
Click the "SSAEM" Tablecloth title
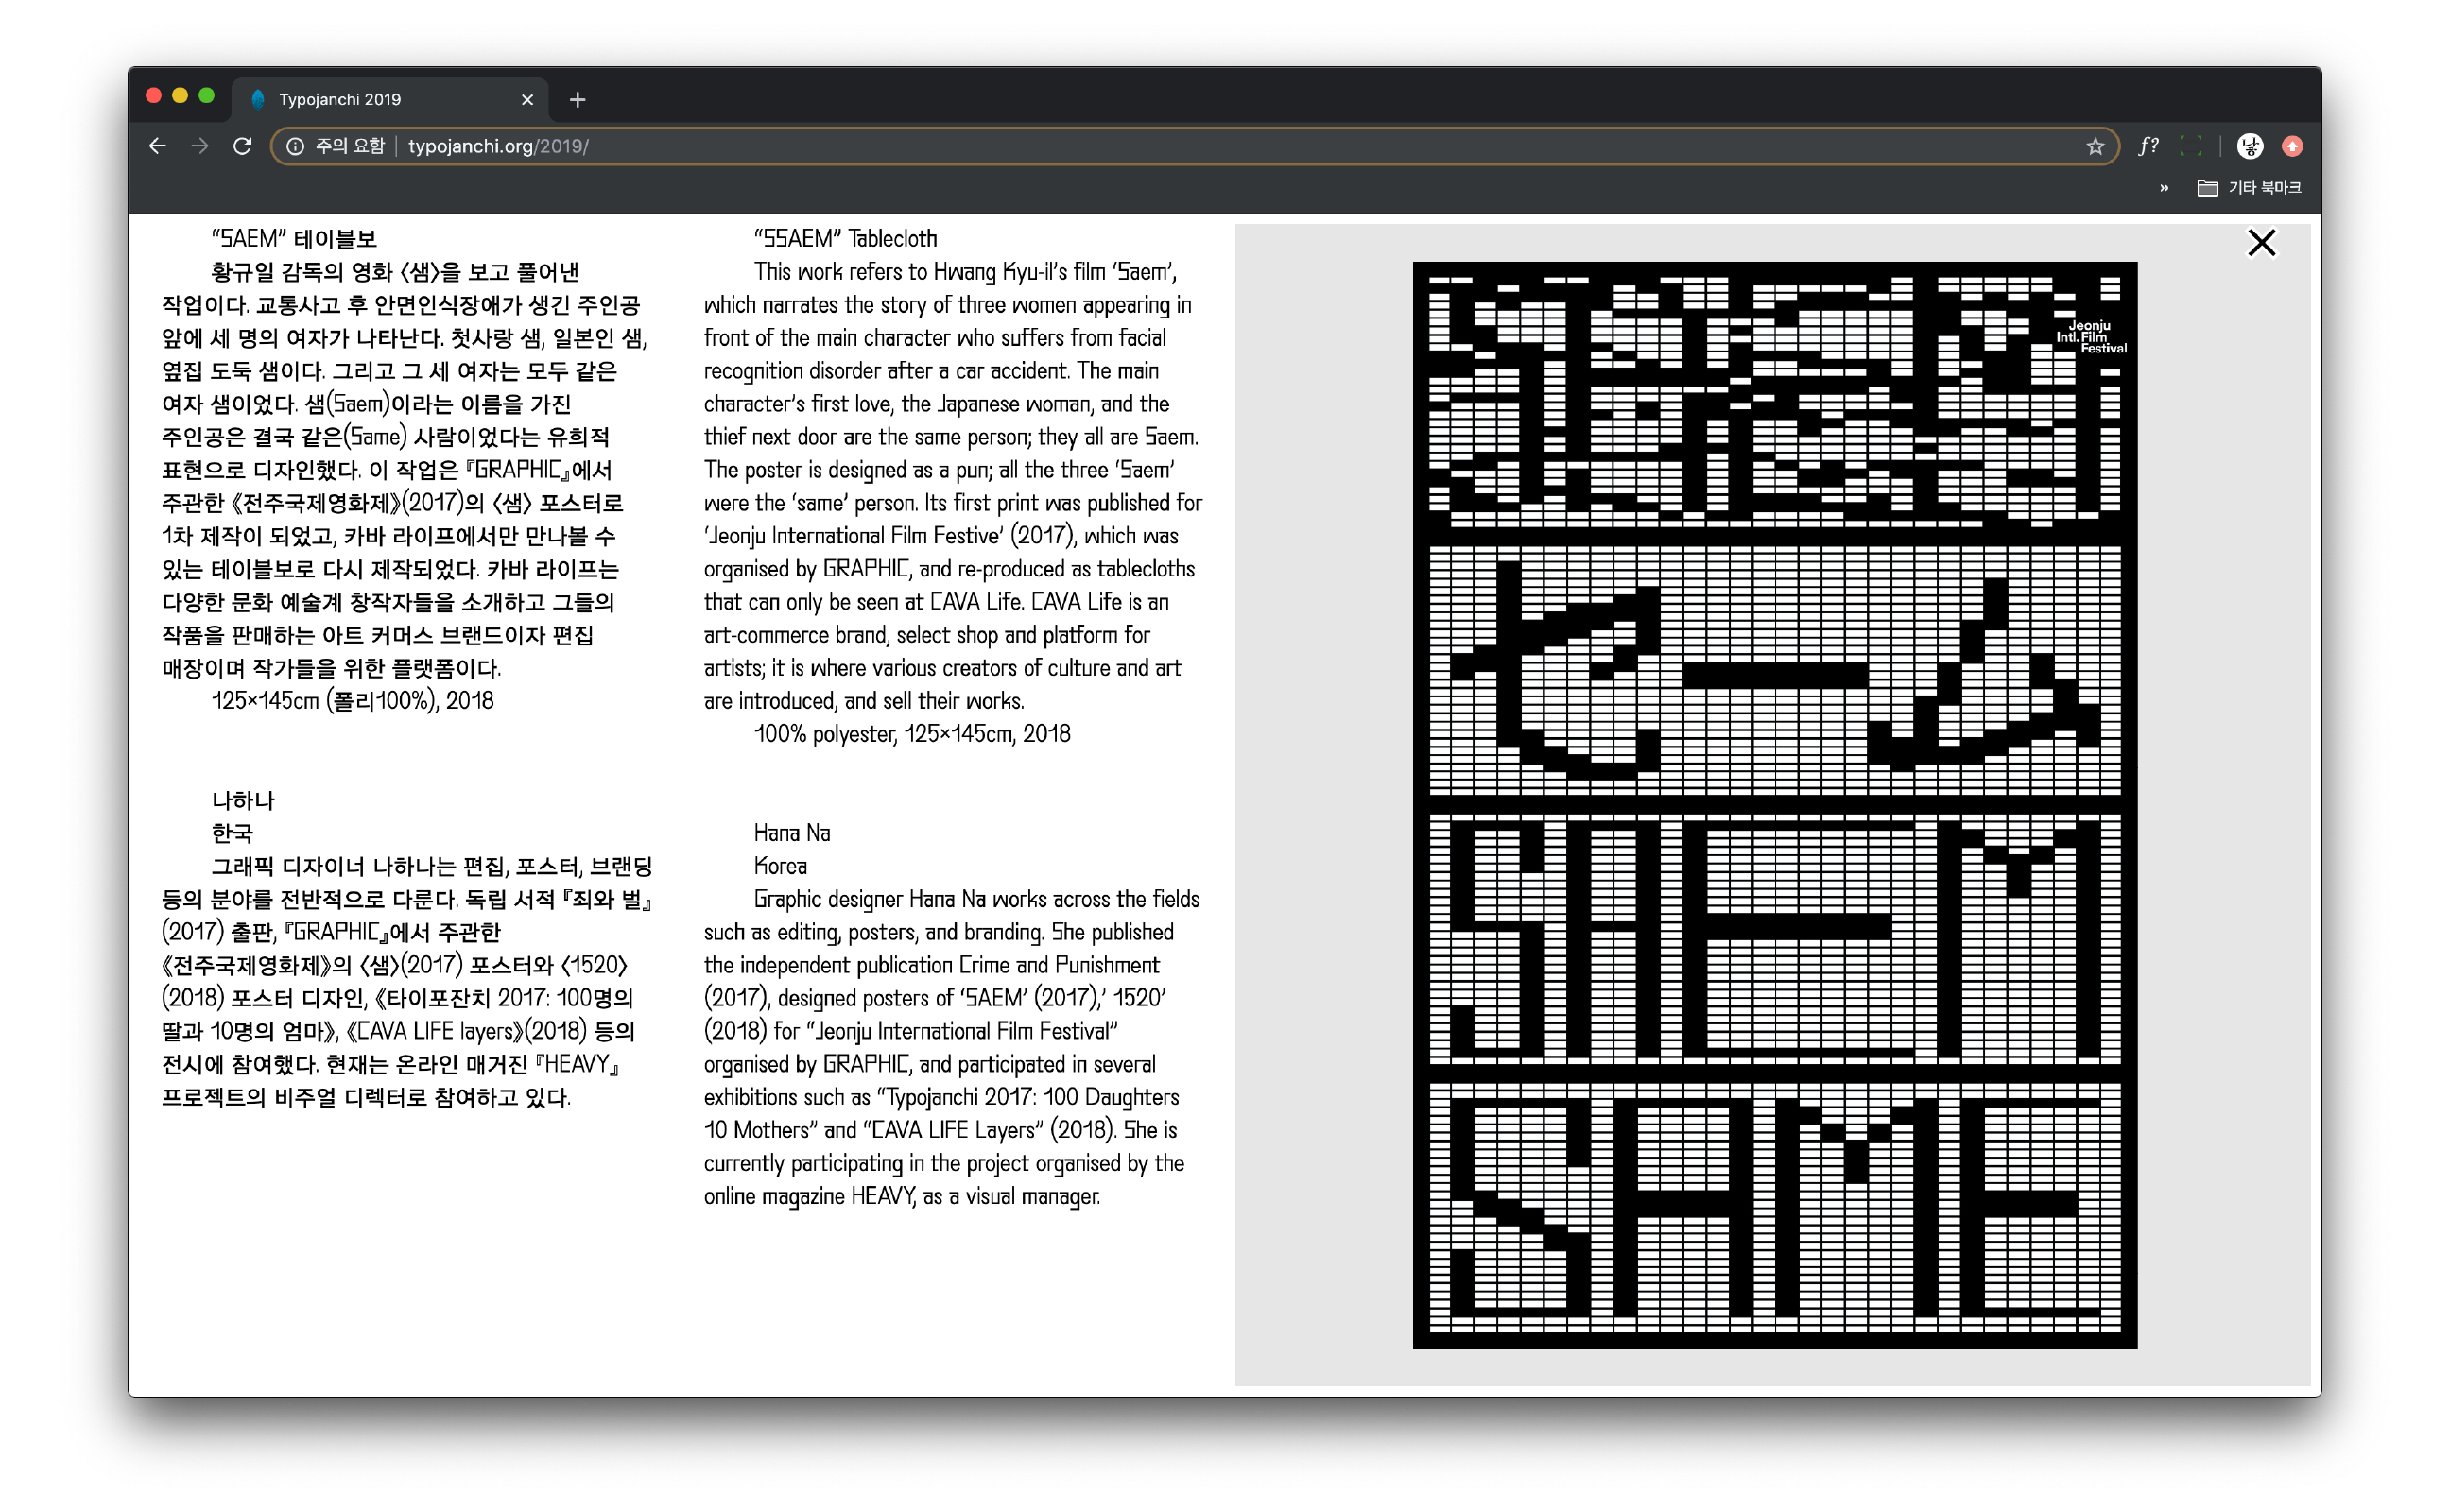(845, 239)
